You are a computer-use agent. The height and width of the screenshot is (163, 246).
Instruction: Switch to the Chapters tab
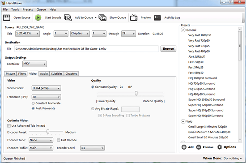point(71,74)
